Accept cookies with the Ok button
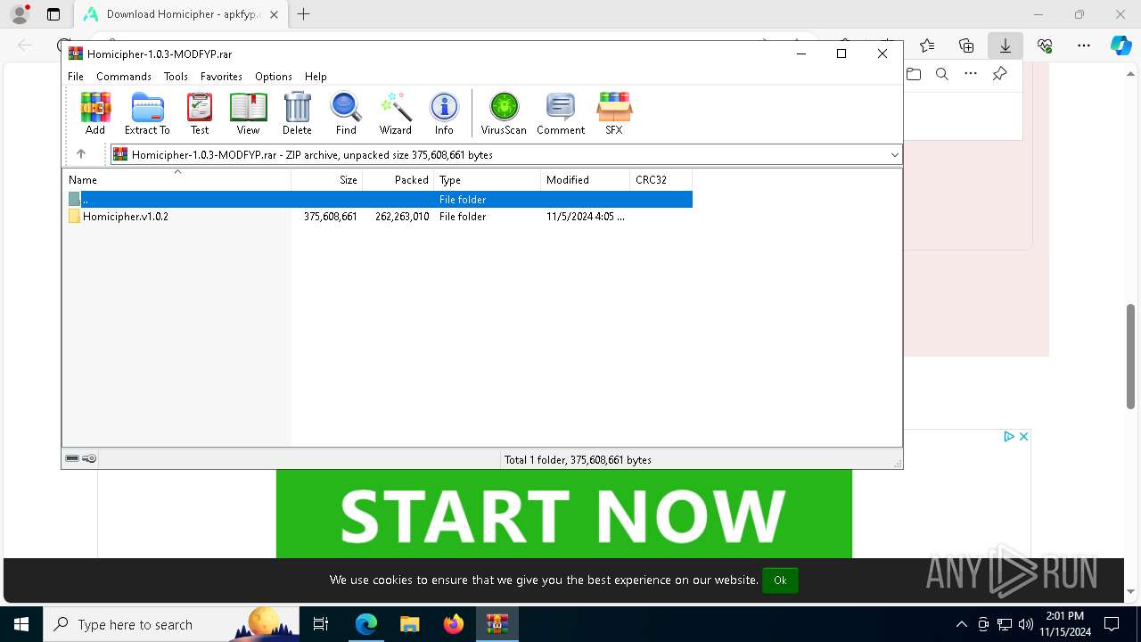This screenshot has height=642, width=1141. click(x=780, y=580)
